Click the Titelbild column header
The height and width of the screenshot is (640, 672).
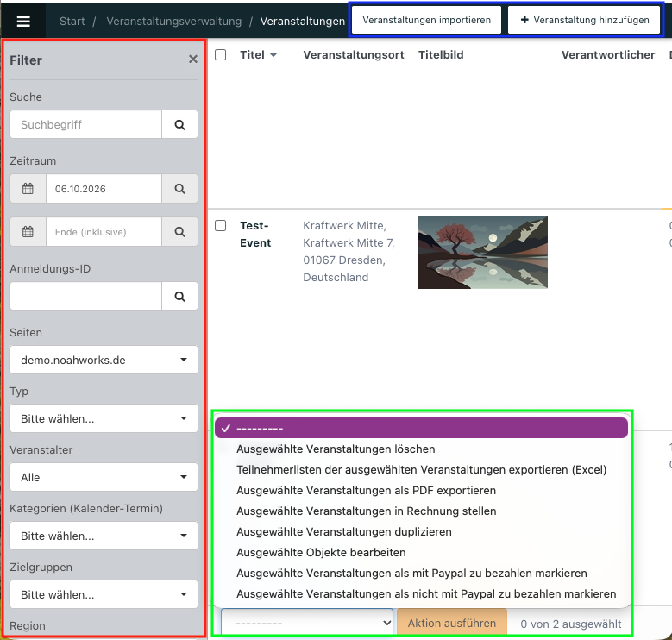click(x=441, y=55)
